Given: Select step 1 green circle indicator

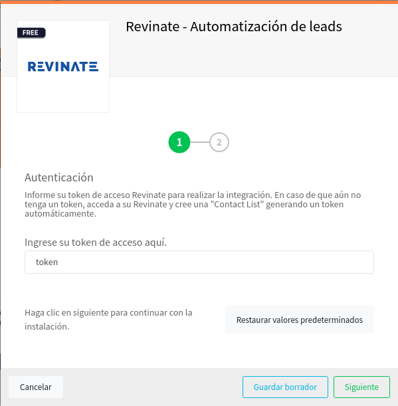Looking at the screenshot, I should (179, 142).
